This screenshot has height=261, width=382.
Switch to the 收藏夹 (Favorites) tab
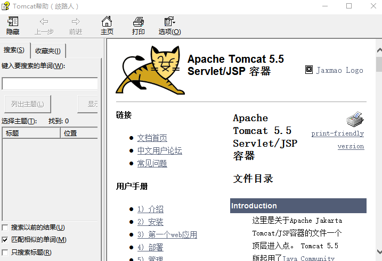click(x=47, y=51)
